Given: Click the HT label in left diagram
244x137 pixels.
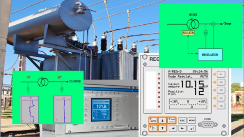Looking at the screenshot, I should [x=28, y=77].
